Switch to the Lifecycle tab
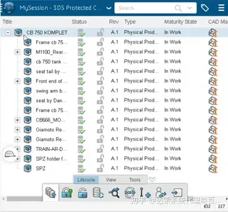The width and height of the screenshot is (228, 212). 86,180
